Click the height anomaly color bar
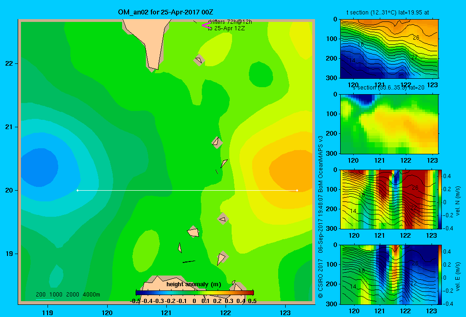The width and height of the screenshot is (466, 317). (x=195, y=293)
